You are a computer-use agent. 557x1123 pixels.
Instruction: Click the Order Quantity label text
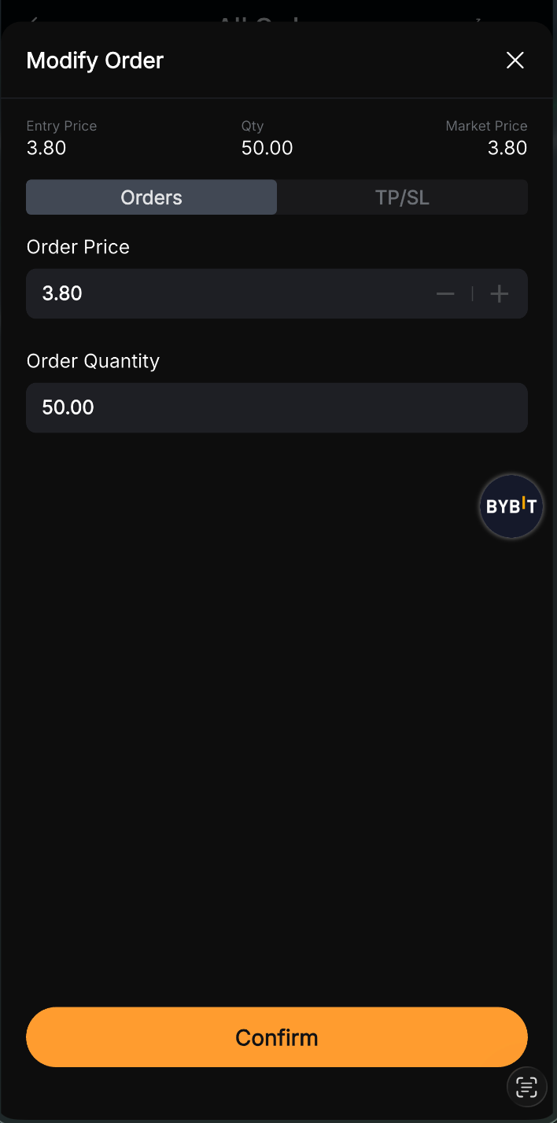(93, 360)
